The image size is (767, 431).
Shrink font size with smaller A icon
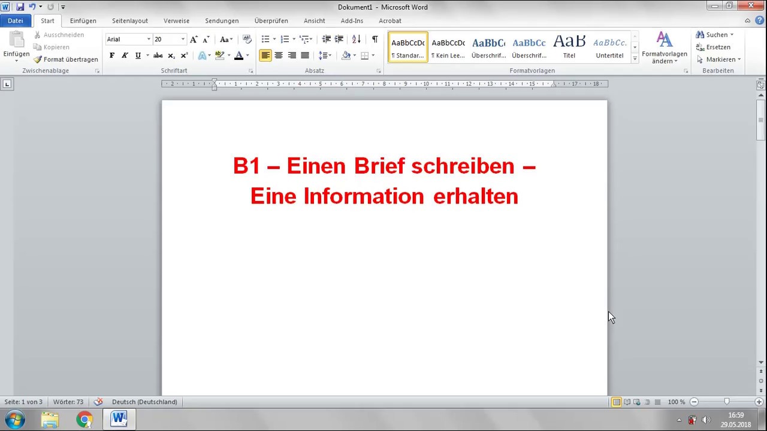point(205,39)
